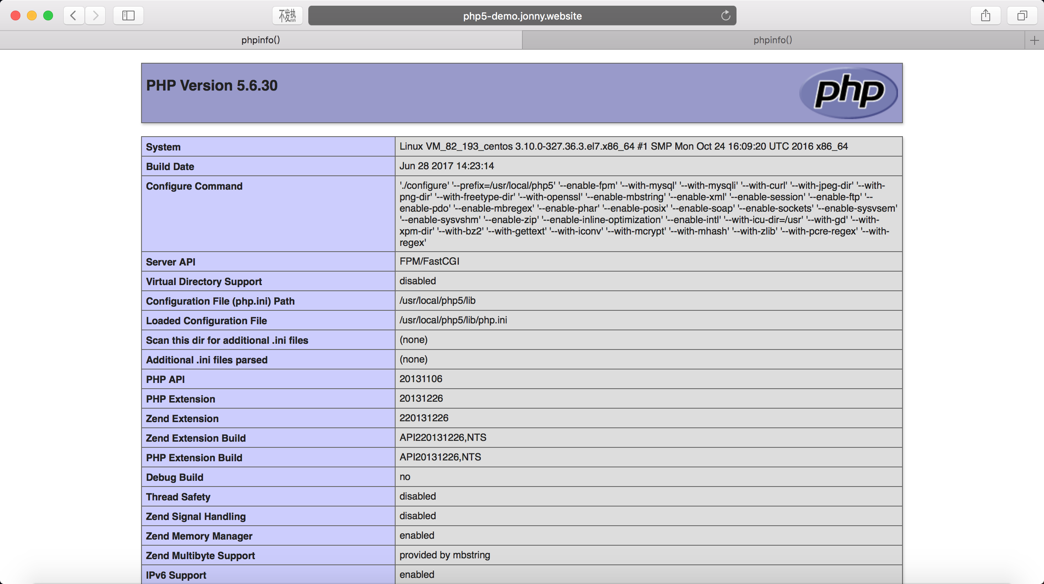This screenshot has width=1044, height=584.
Task: Click the Zend Extension label
Action: (182, 418)
